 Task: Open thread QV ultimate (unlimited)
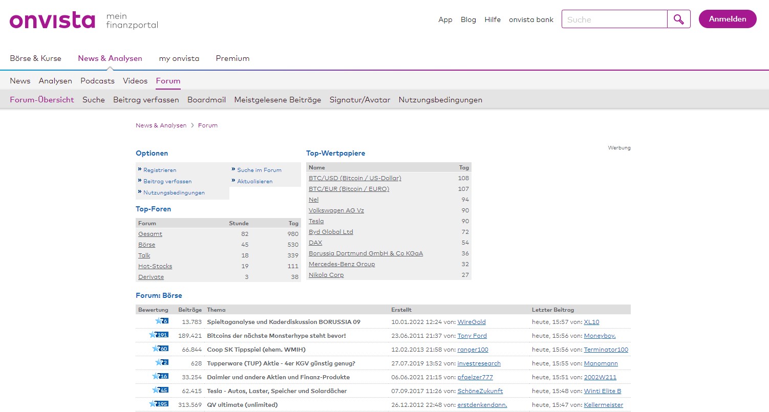[x=242, y=405]
